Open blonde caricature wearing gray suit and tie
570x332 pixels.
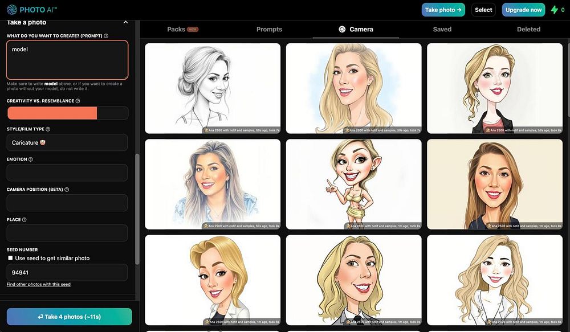coord(354,280)
